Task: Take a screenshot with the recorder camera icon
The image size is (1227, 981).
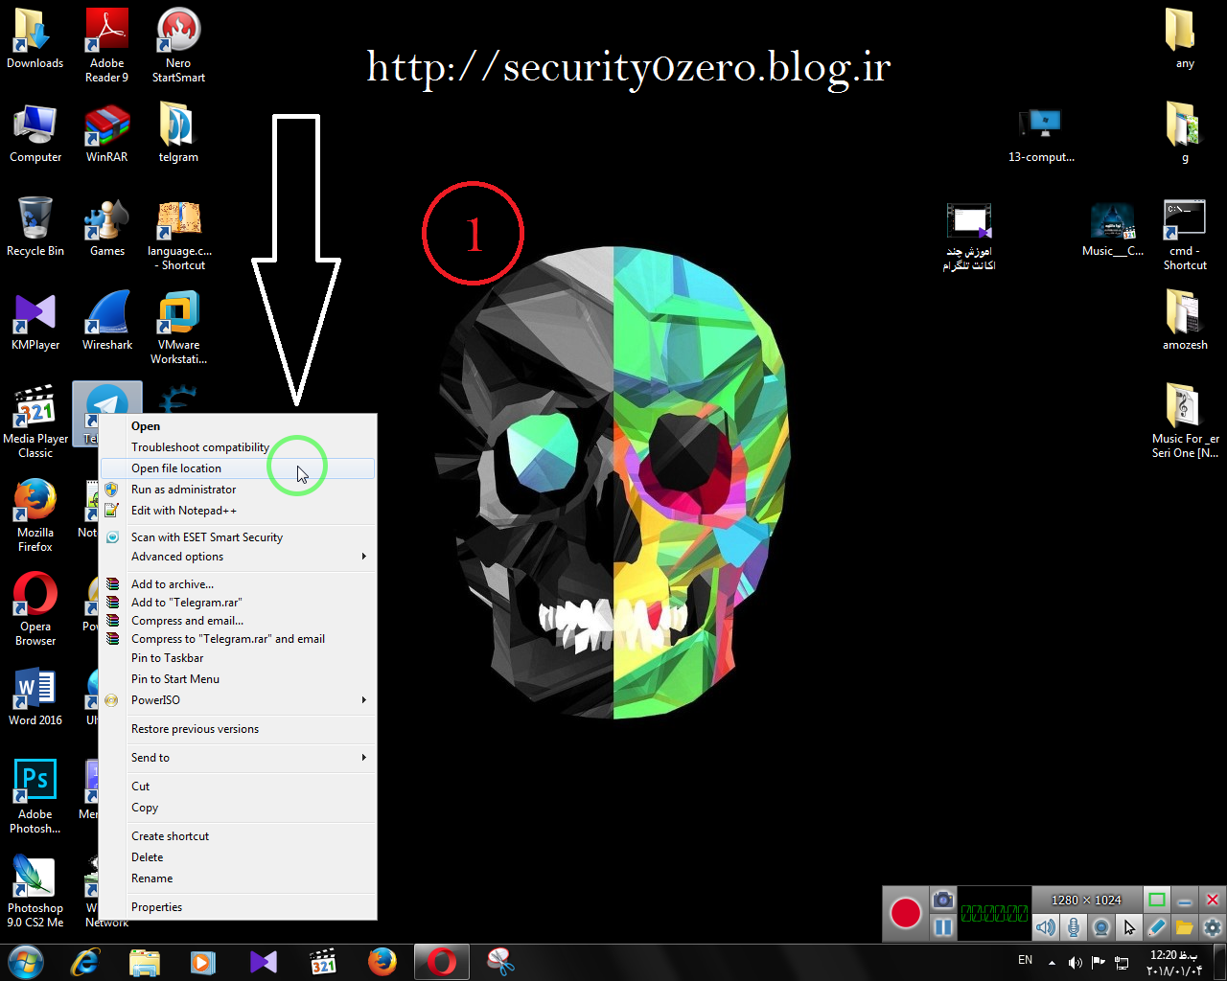Action: 943,900
